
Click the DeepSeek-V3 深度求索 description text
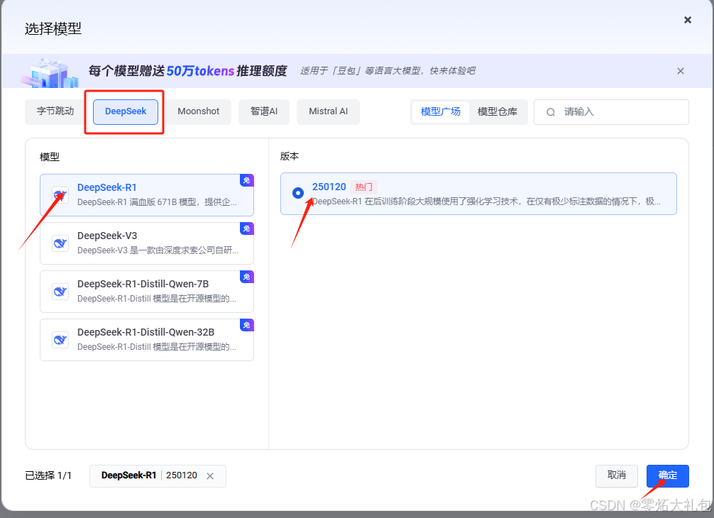point(158,250)
